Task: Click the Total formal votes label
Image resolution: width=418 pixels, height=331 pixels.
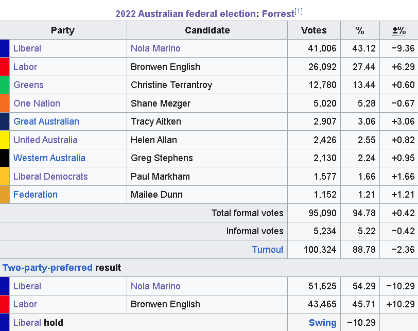Action: pyautogui.click(x=248, y=213)
